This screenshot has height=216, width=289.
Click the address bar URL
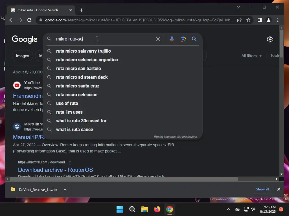pyautogui.click(x=139, y=20)
